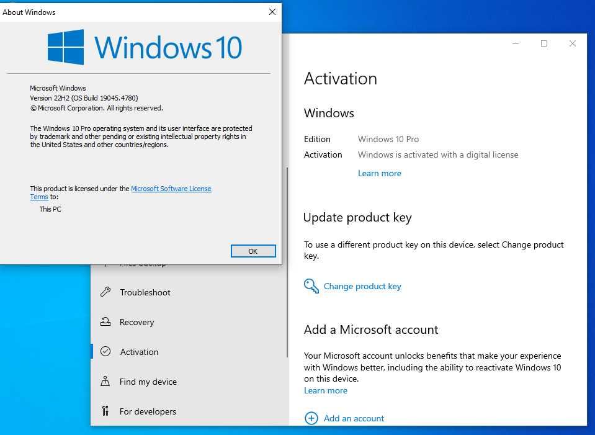This screenshot has width=595, height=435.
Task: Click 'Windows 10 Pro' edition value
Action: point(388,139)
